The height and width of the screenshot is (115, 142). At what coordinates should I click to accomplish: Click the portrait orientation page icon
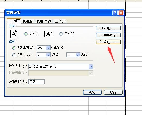(14, 34)
